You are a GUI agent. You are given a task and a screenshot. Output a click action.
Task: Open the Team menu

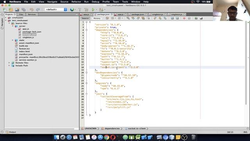[x=116, y=2]
